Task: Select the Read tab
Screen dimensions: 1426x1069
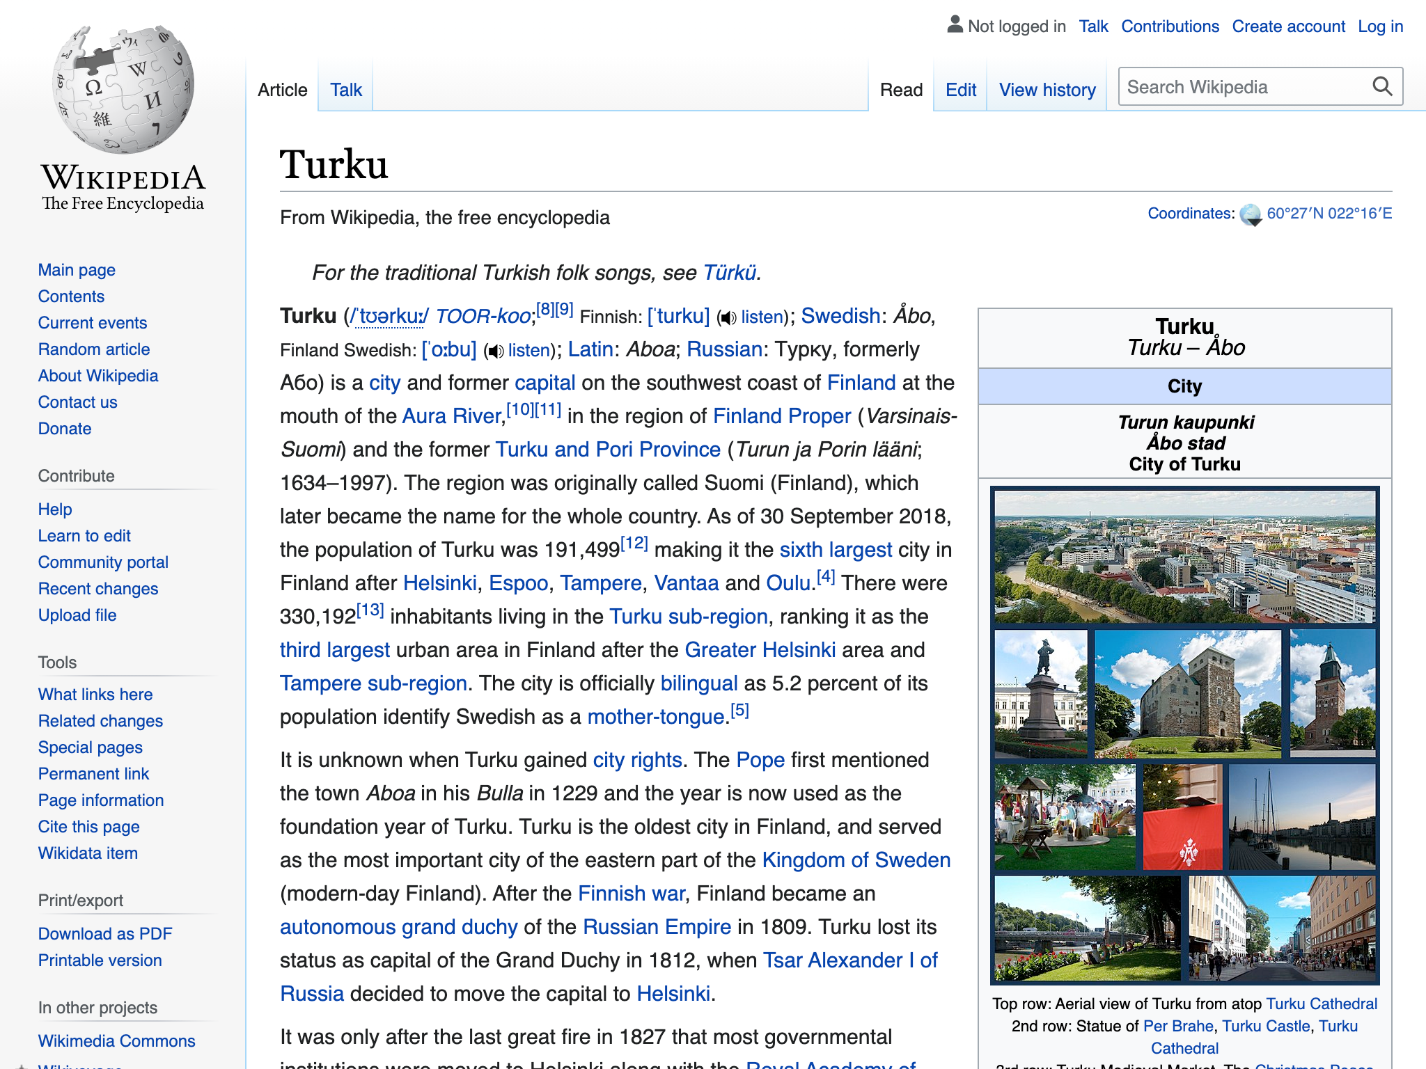Action: click(x=901, y=90)
